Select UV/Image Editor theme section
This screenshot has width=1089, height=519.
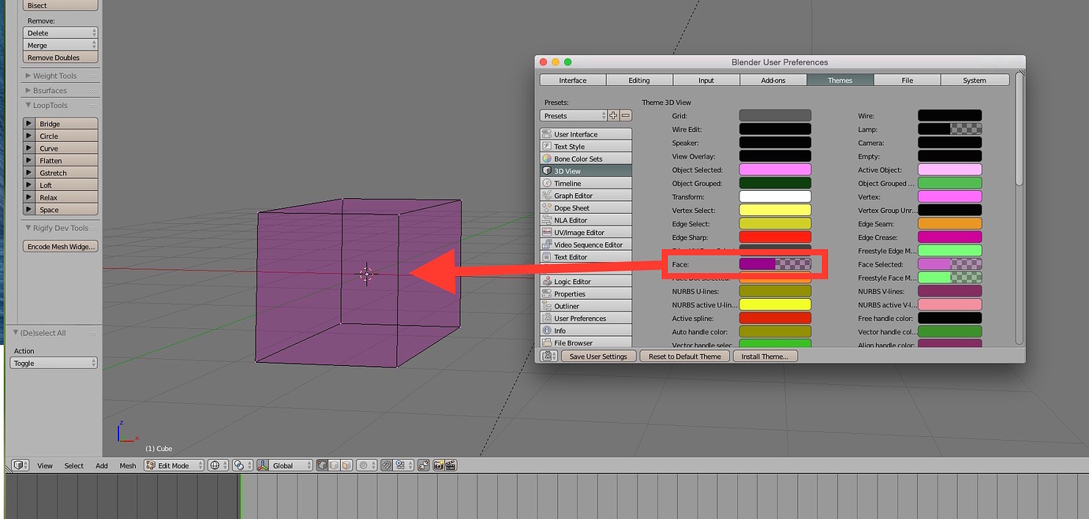coord(586,233)
